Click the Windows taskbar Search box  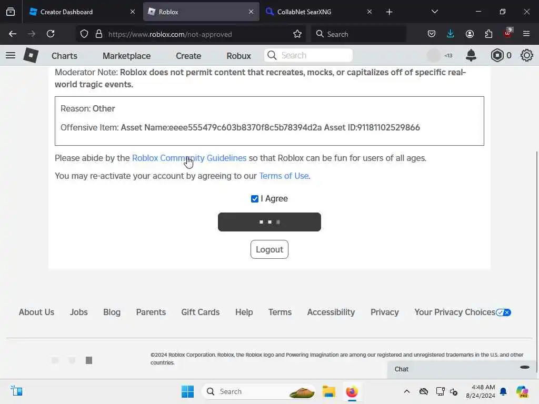[258, 391]
